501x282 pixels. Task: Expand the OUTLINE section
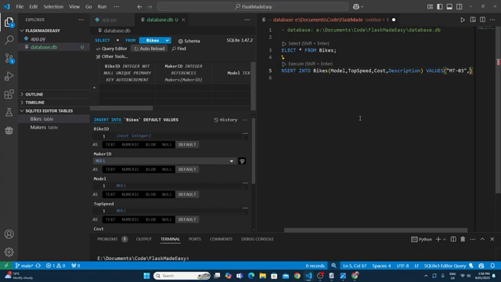point(34,94)
